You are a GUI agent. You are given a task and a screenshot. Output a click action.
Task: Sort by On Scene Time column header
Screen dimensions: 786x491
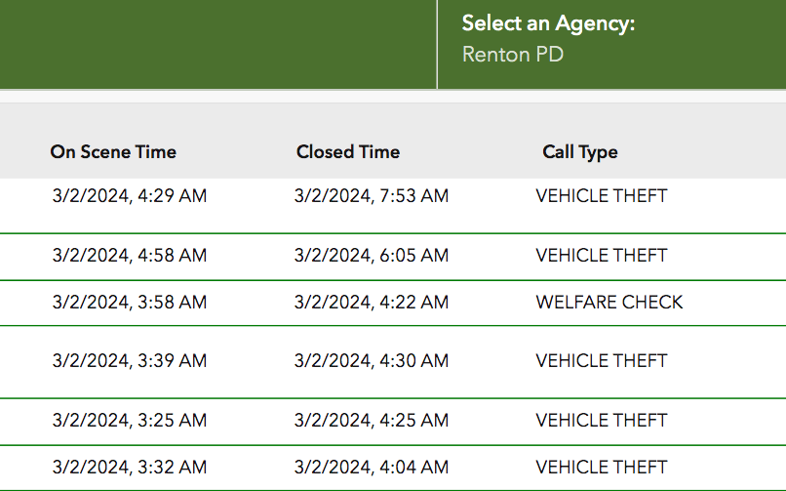click(x=113, y=152)
